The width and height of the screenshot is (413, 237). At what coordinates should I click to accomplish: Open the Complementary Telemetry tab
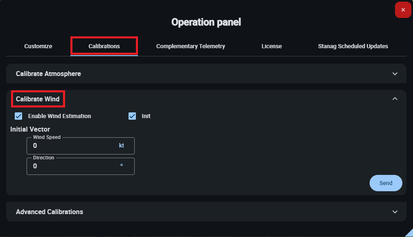[190, 46]
